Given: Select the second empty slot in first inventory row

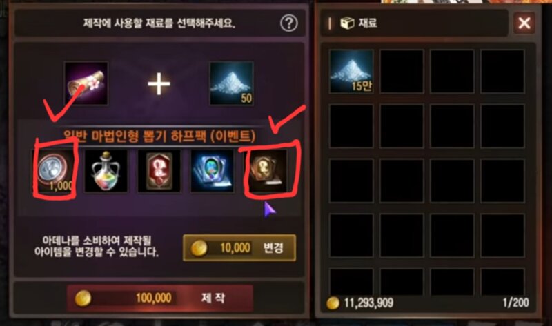Looking at the screenshot, I should (x=402, y=72).
